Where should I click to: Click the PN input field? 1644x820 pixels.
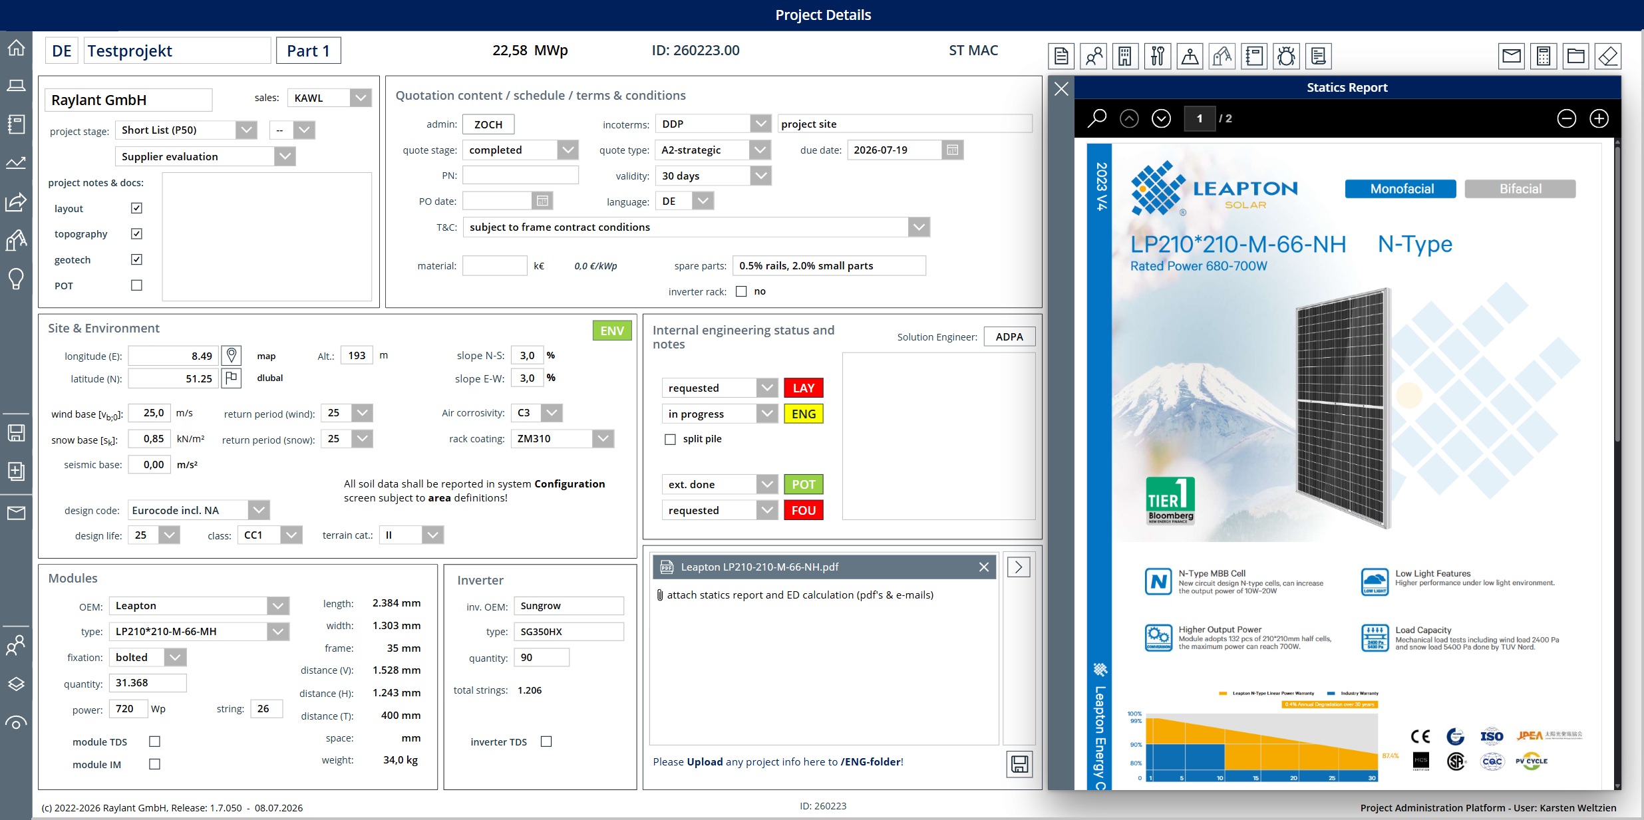[x=520, y=176]
